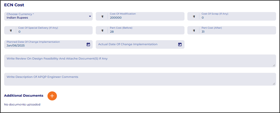
Task: Click the Part Cost (Before) value 28
Action: 112,32
